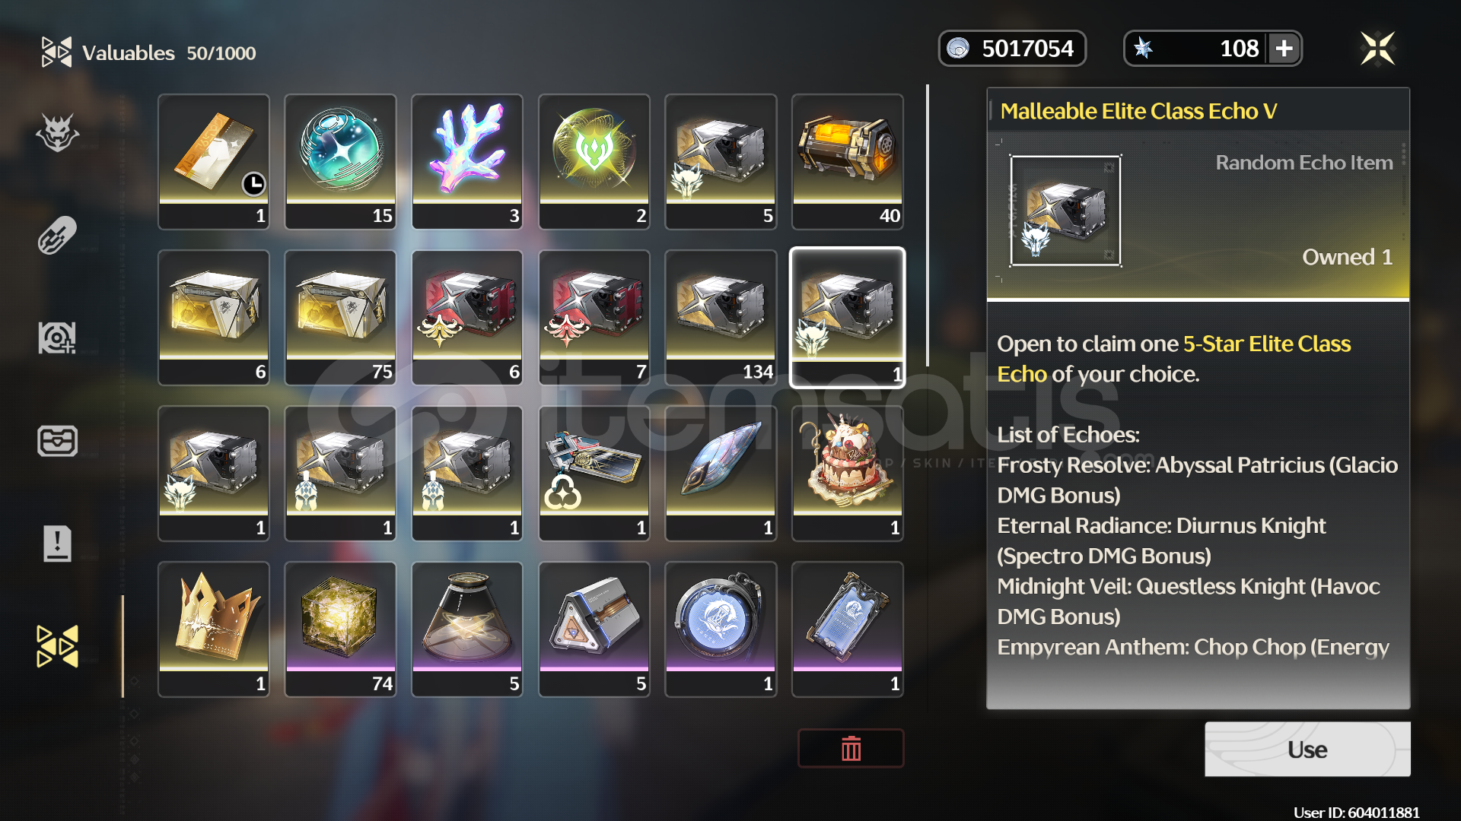Select the blue pocket watch item
This screenshot has width=1461, height=821.
point(721,629)
